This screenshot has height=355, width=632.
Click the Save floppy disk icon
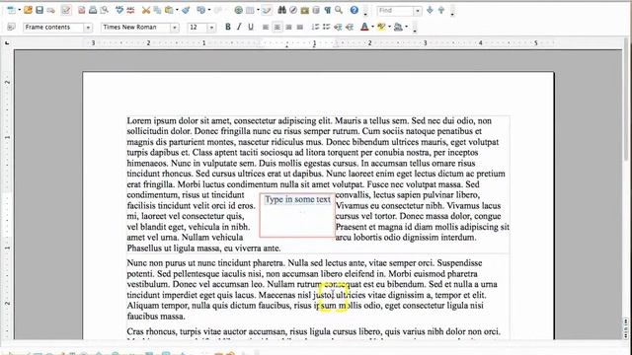coord(39,10)
